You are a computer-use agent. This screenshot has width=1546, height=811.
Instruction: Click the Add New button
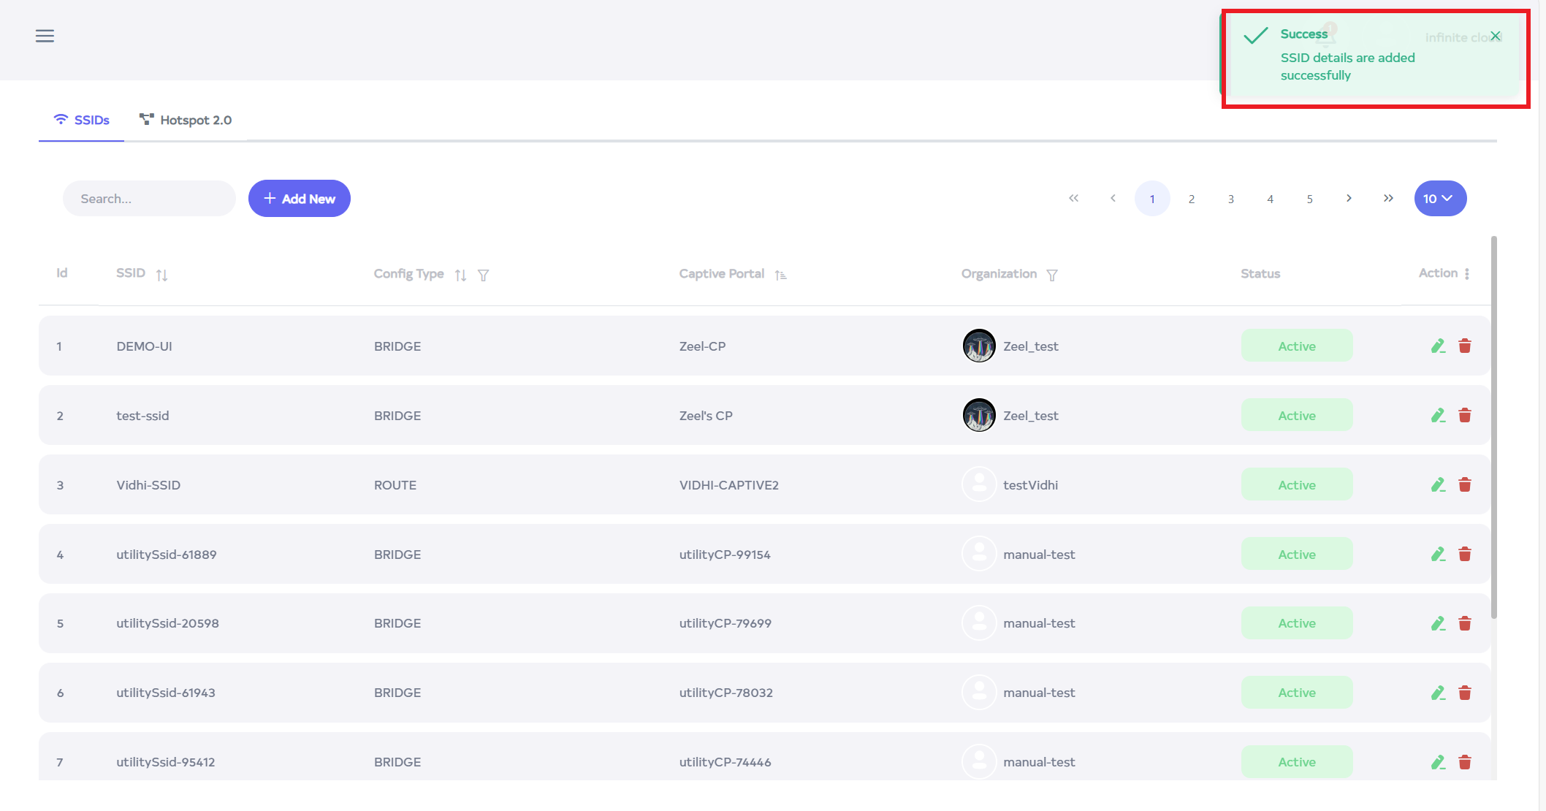coord(300,199)
